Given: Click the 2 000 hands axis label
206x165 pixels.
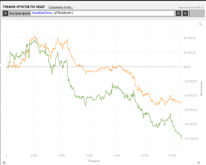Looking at the screenshot, I should (x=34, y=156).
